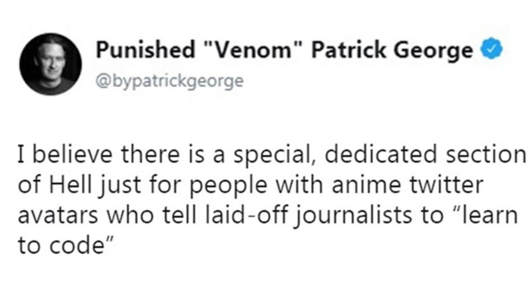This screenshot has height=299, width=532.
Task: Click the word "code" on the last line
Action: pyautogui.click(x=76, y=245)
